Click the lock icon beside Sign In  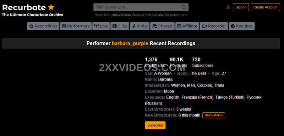(228, 7)
